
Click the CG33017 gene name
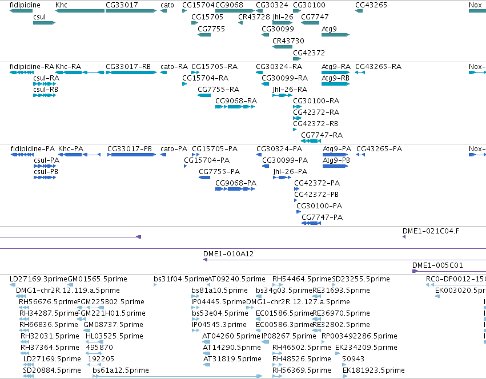pyautogui.click(x=122, y=5)
